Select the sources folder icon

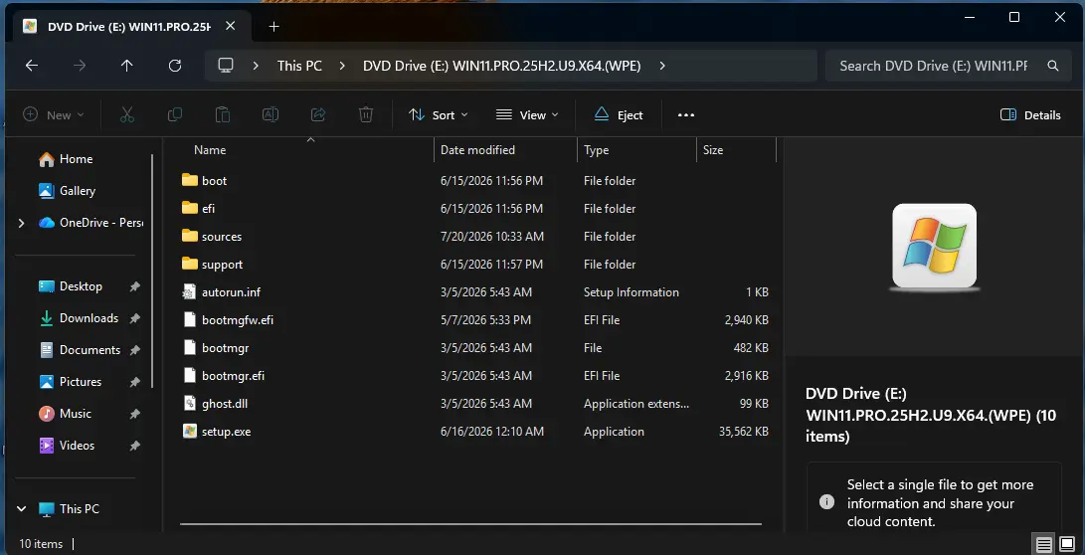click(x=190, y=236)
